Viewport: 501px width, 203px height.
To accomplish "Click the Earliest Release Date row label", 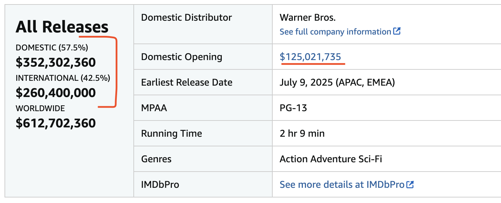I will [187, 83].
